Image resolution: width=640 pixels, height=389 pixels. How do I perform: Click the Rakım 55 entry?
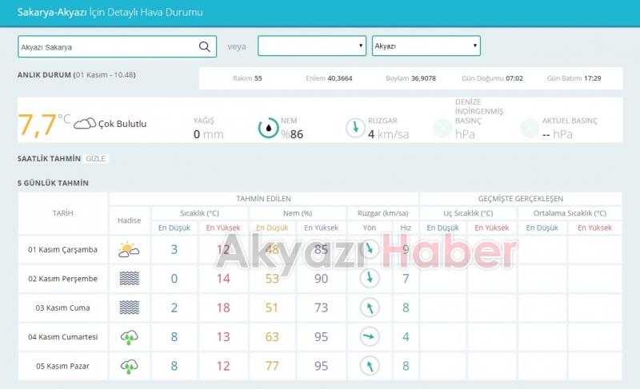(x=247, y=78)
